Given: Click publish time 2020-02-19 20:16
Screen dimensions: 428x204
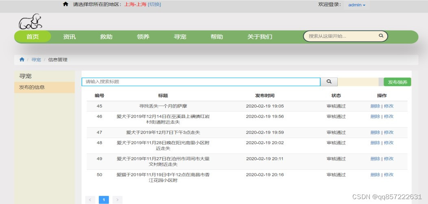Looking at the screenshot, I should point(265,175).
